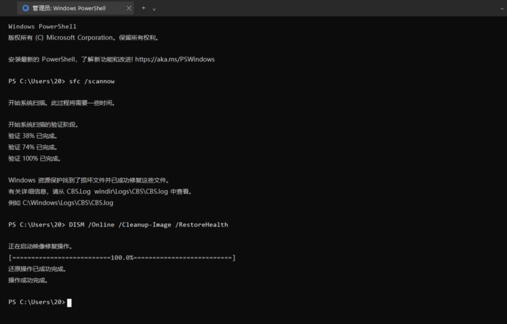Image resolution: width=507 pixels, height=324 pixels.
Task: Select the 管理员: Windows PowerShell tab
Action: point(75,8)
